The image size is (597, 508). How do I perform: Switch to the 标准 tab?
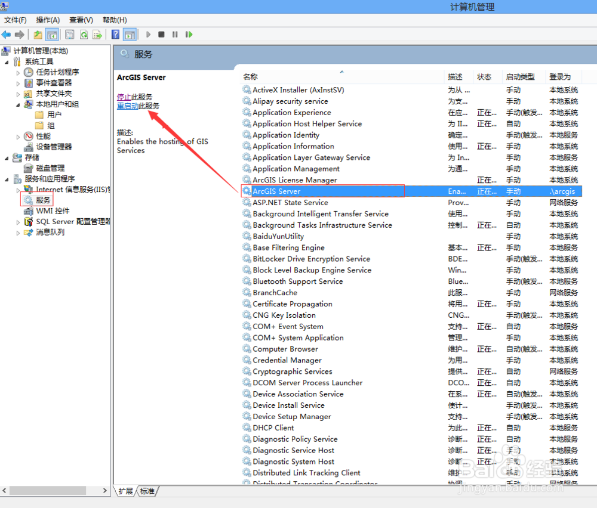click(x=147, y=491)
